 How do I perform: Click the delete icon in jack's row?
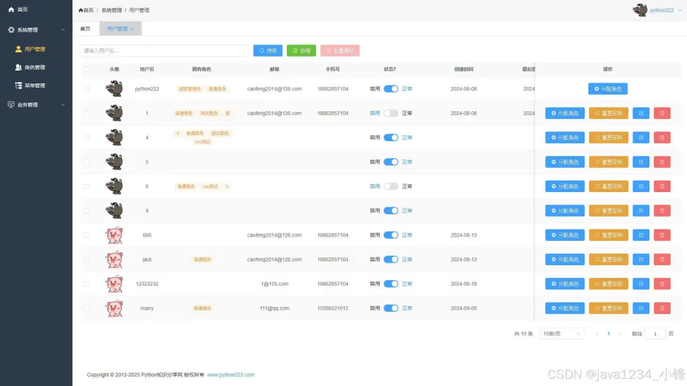[x=662, y=259]
